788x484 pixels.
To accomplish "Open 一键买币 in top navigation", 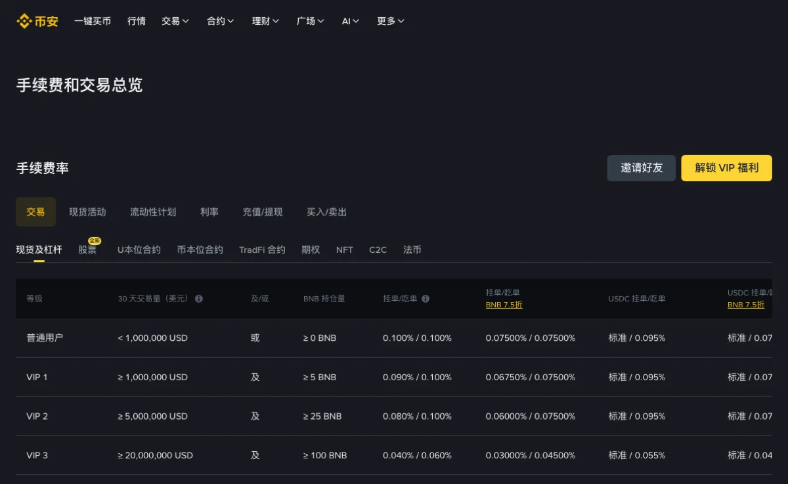I will pos(93,21).
